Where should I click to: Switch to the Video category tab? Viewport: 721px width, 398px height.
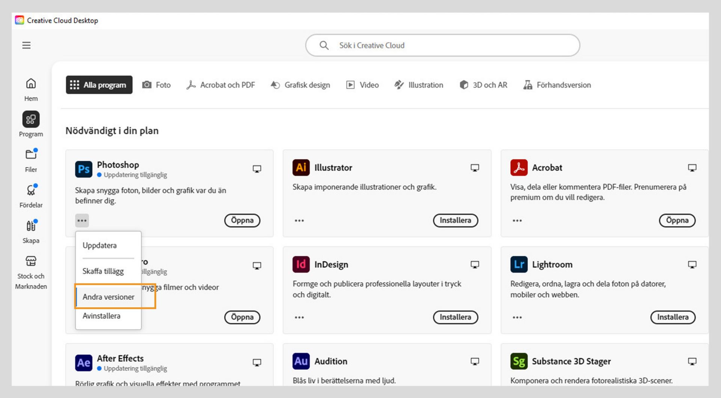pyautogui.click(x=362, y=85)
